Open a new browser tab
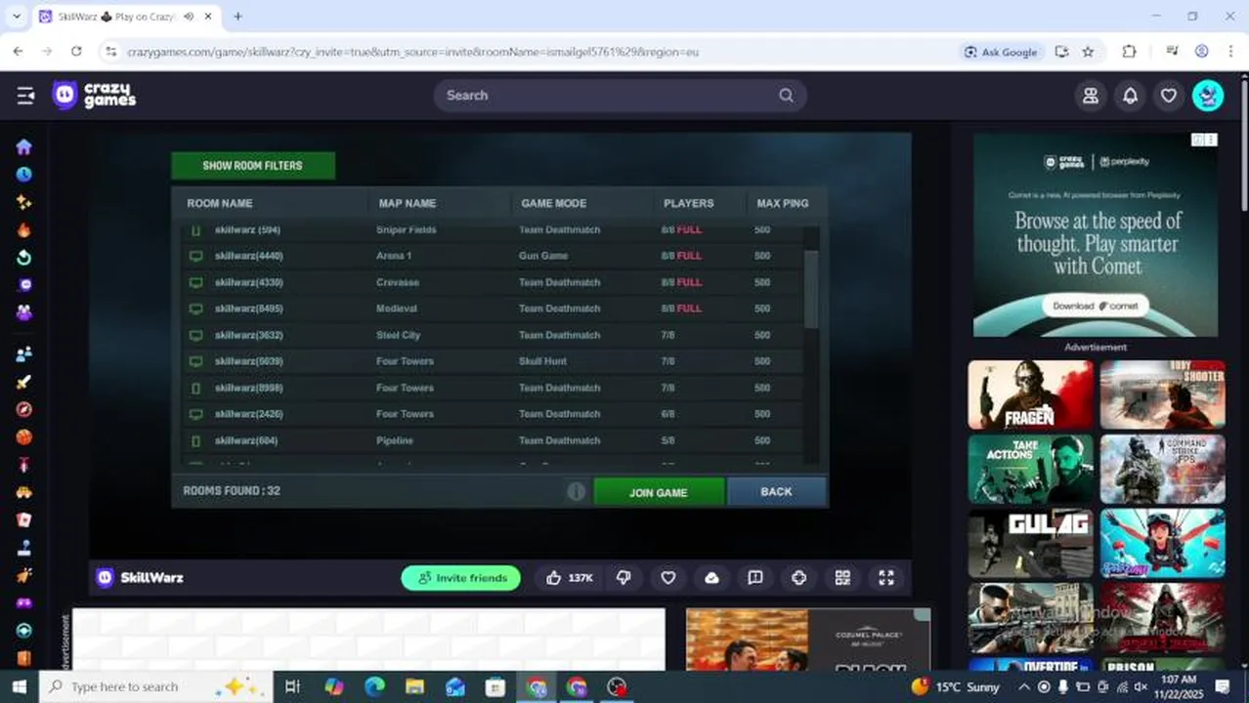The image size is (1249, 703). [237, 17]
